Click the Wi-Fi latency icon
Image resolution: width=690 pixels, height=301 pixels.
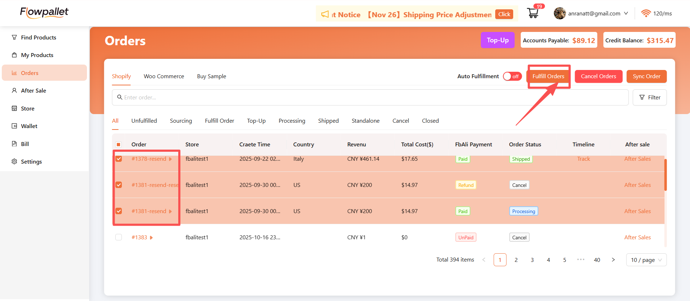(x=646, y=14)
